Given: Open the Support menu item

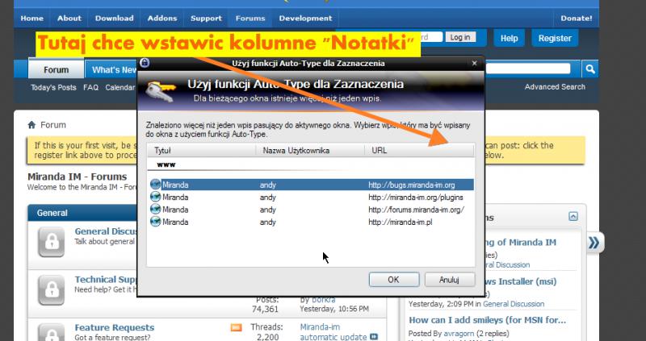Looking at the screenshot, I should [207, 19].
